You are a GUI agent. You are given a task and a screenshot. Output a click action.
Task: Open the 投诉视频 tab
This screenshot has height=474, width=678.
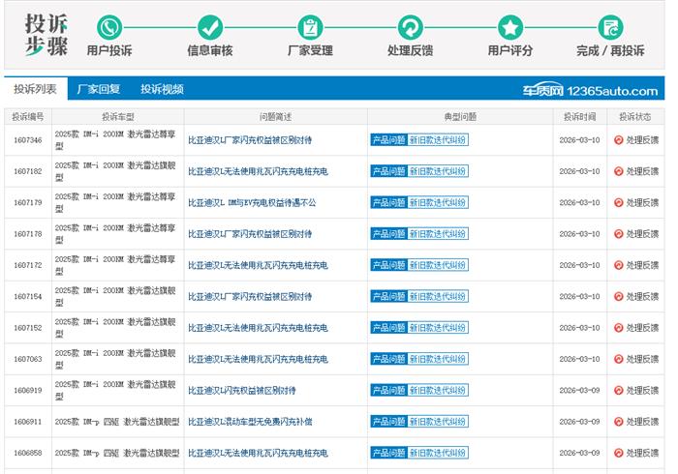click(162, 89)
